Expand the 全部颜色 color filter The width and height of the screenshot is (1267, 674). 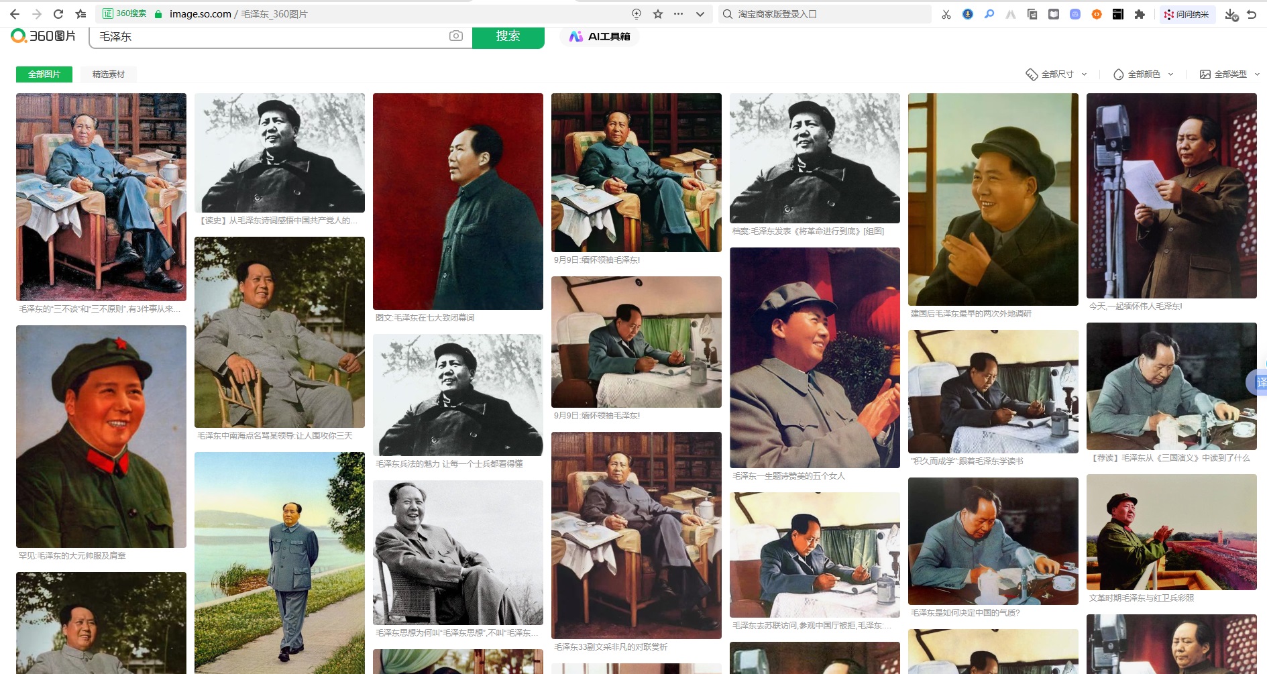coord(1143,74)
